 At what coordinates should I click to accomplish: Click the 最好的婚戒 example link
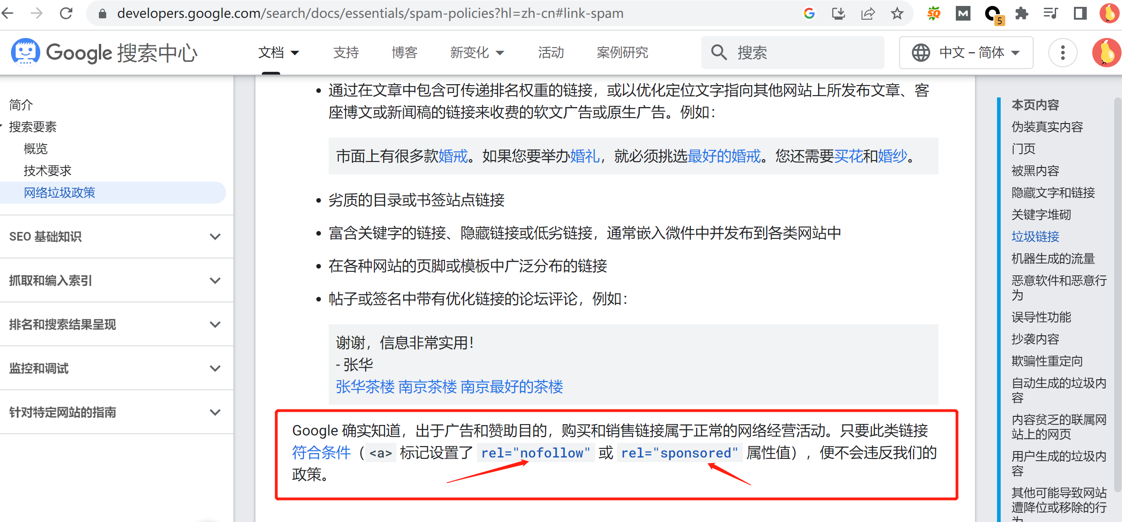tap(724, 156)
